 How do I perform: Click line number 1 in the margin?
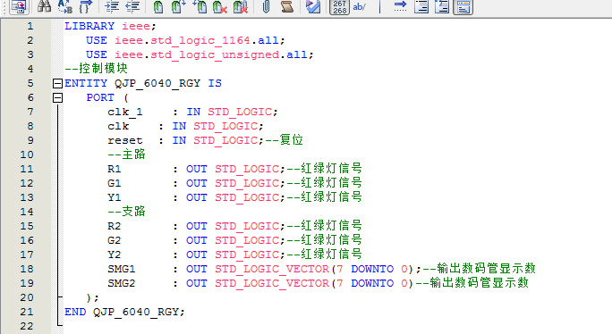point(30,26)
